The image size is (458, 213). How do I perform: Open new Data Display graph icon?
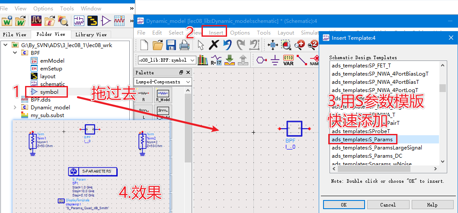tap(119, 21)
